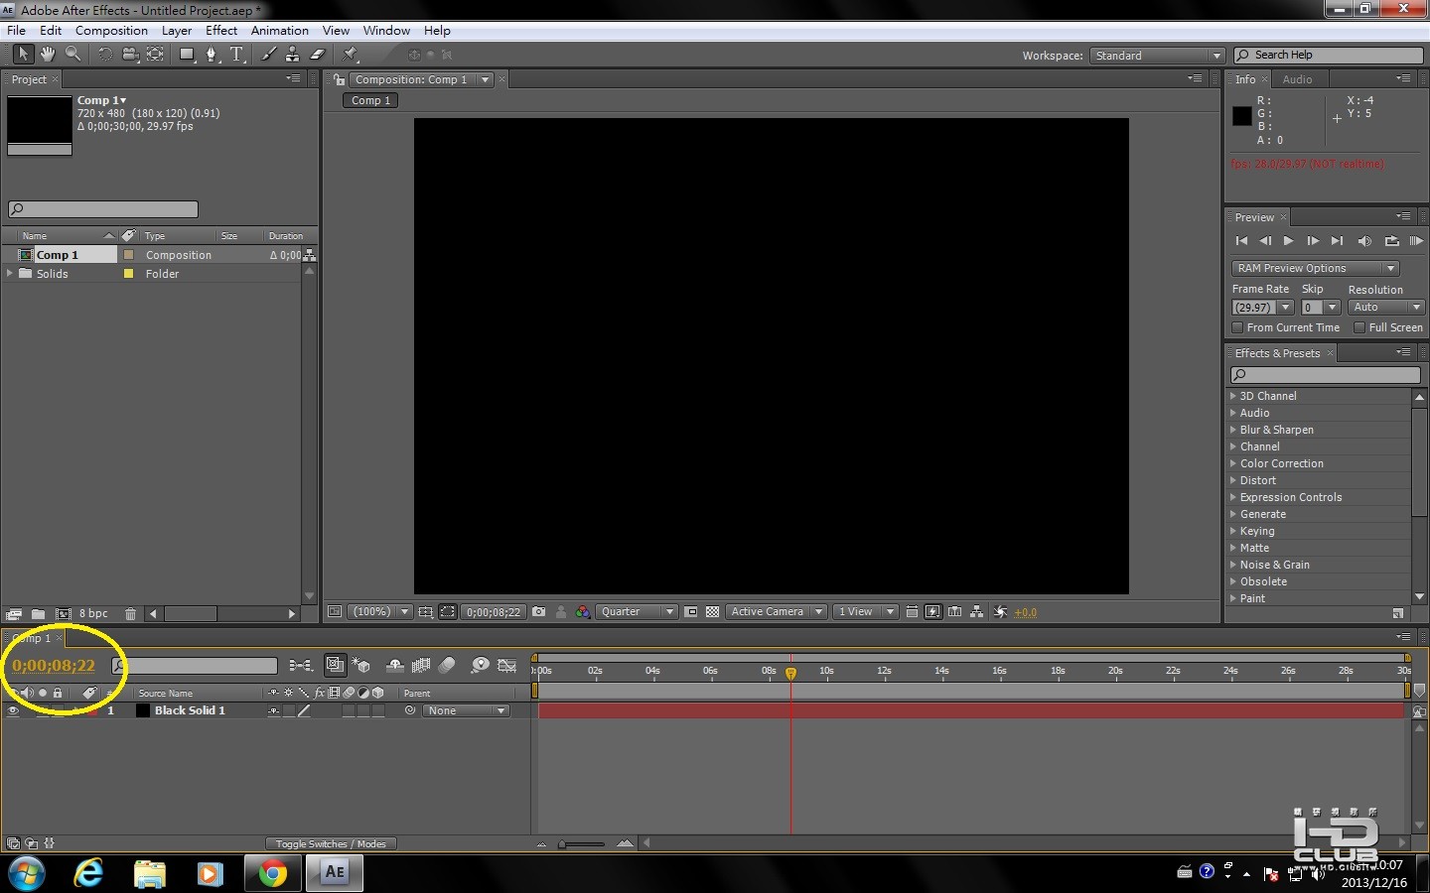Delete selected project item trash icon
This screenshot has width=1430, height=893.
pos(130,614)
